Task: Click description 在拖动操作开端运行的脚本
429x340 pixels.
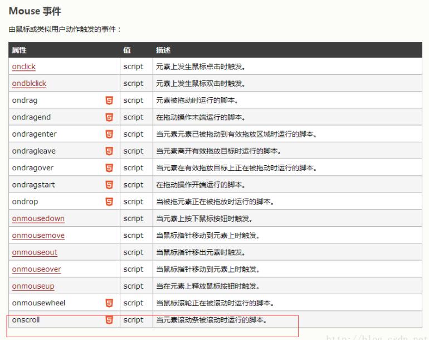Action: pyautogui.click(x=200, y=185)
